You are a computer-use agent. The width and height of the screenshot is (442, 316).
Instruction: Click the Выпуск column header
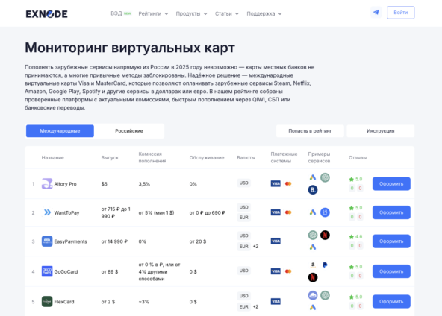coord(110,157)
